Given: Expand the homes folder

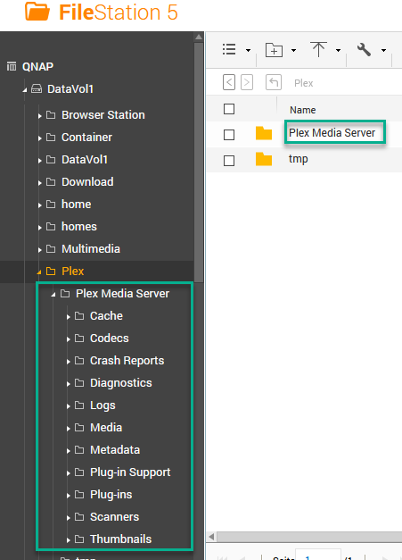Looking at the screenshot, I should click(39, 228).
